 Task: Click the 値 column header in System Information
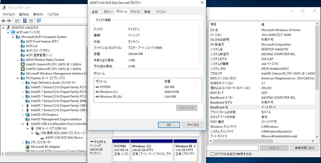click(x=287, y=24)
